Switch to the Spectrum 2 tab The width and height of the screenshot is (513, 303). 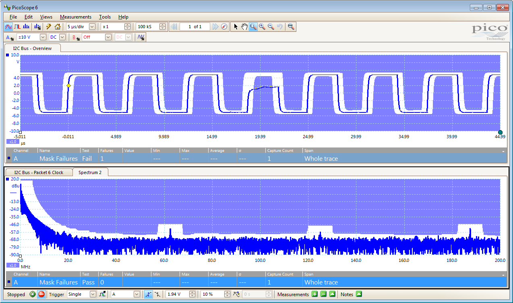pos(90,172)
